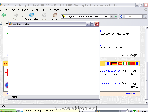
Task: Close the blank Mozilla Firefox popup window
Action: 97,24
